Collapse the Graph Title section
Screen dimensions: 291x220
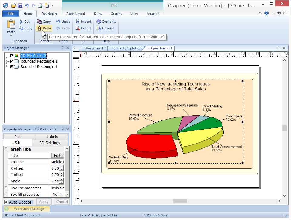tap(6, 149)
